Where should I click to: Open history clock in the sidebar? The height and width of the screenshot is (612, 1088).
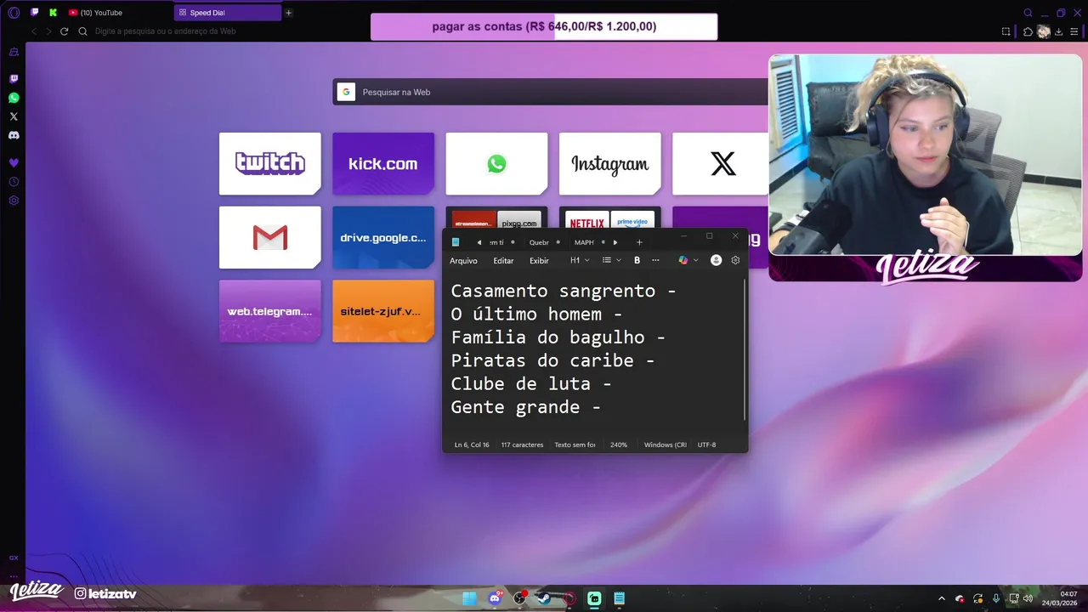14,182
